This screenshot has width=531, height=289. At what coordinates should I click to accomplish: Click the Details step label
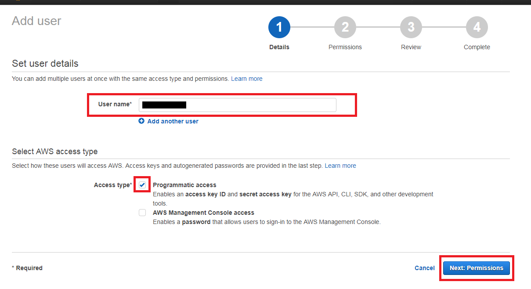[x=279, y=47]
